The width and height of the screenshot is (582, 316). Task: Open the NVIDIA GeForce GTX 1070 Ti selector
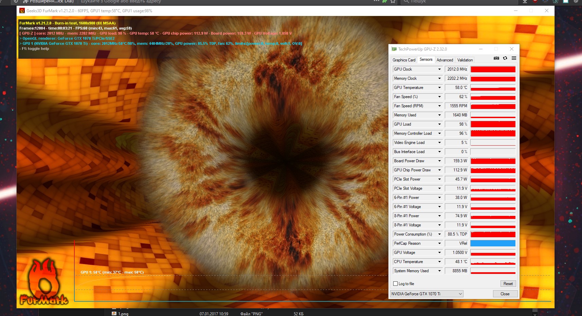pyautogui.click(x=426, y=294)
